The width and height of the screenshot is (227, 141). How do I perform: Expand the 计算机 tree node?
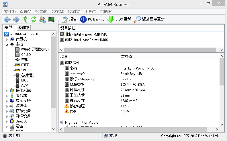[x=7, y=39]
